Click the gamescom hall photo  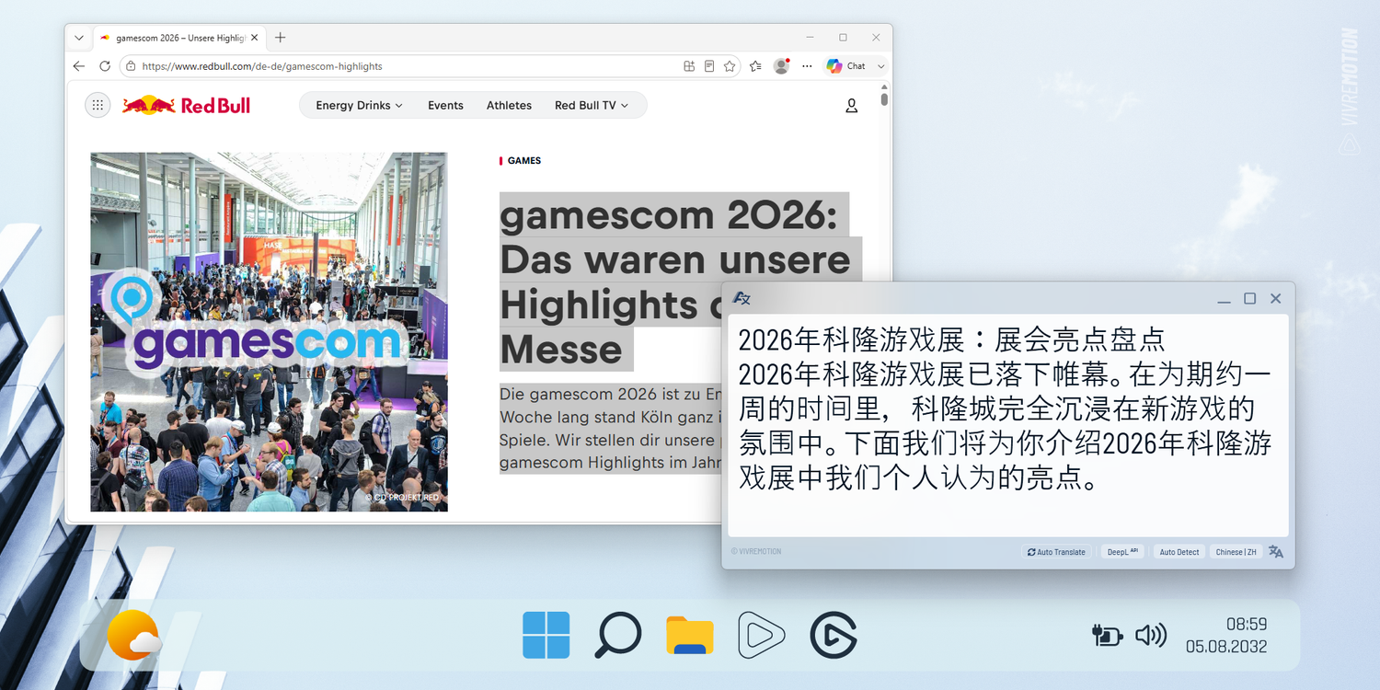(x=269, y=332)
